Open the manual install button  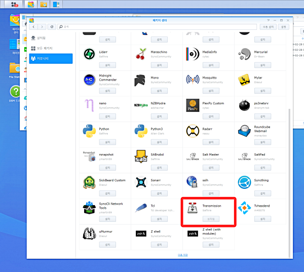pyautogui.click(x=268, y=27)
